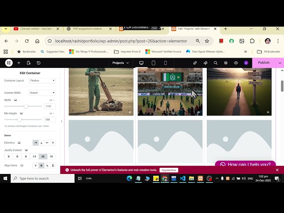Switch to Channel content YouTube tab

click(x=36, y=29)
